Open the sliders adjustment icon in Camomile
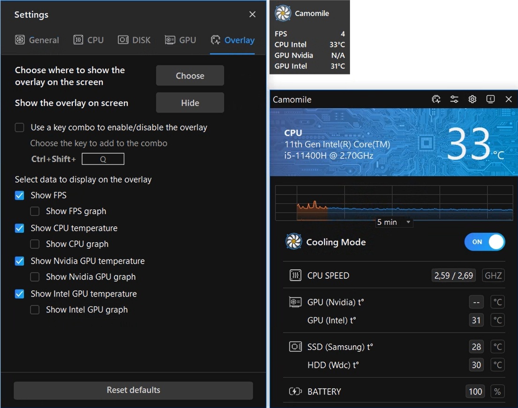Screen dimensions: 518x408 point(454,99)
